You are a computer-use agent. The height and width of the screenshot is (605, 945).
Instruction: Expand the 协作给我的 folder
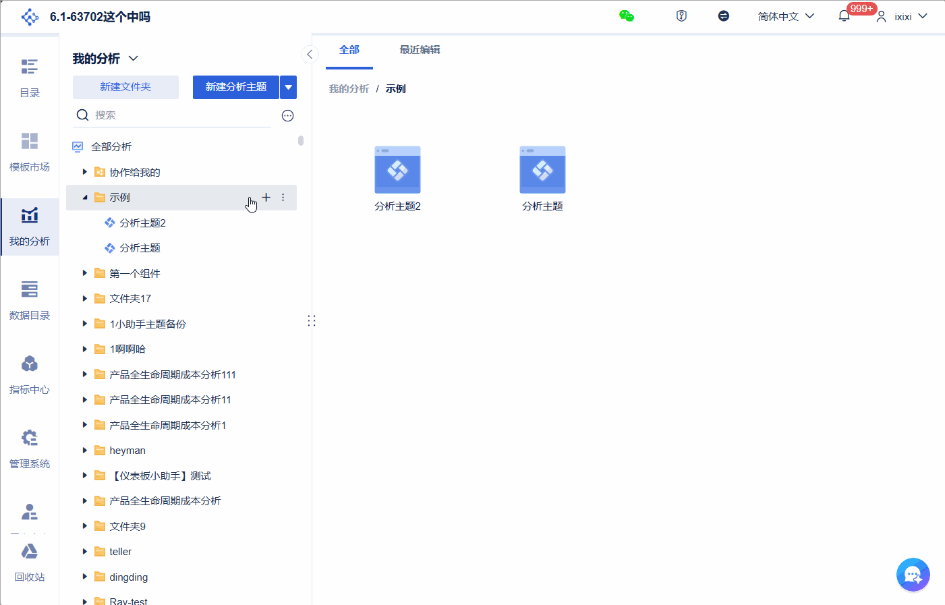pos(85,172)
